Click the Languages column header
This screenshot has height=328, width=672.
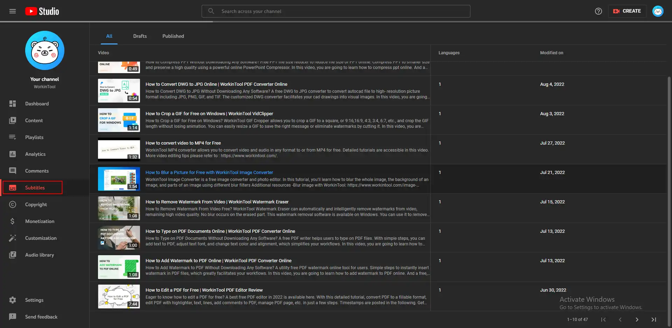point(449,53)
